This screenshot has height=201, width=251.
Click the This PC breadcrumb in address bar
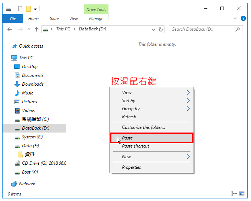coord(63,29)
